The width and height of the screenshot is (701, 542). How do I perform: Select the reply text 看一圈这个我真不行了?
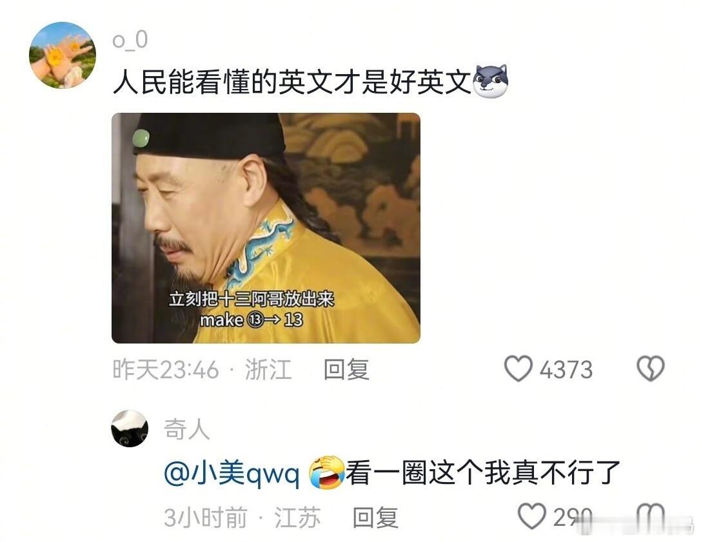(483, 473)
